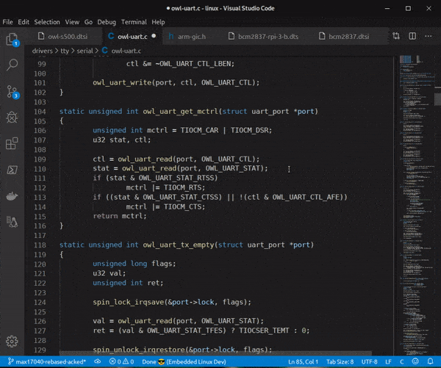Click TIOCSER_TEMT constant on line 127
This screenshot has width=441, height=368.
264,331
